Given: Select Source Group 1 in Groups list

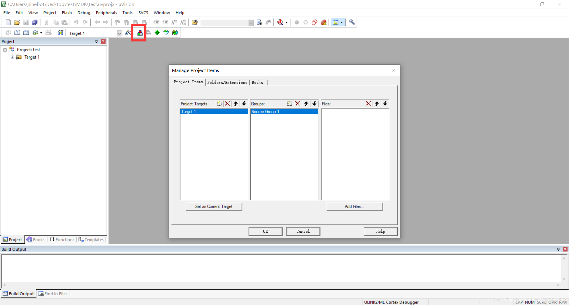Looking at the screenshot, I should [284, 112].
